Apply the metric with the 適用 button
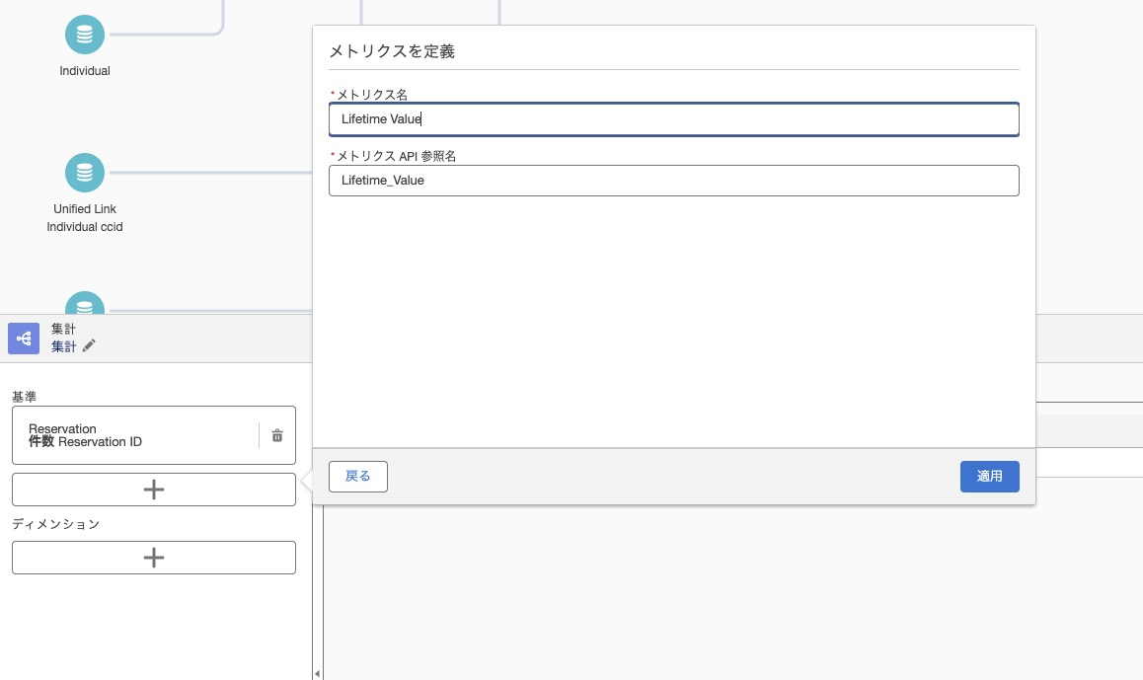 [989, 477]
